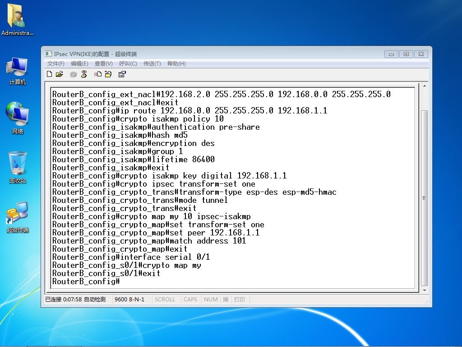Click the line 'mode tunnel'
The height and width of the screenshot is (347, 462).
point(140,200)
